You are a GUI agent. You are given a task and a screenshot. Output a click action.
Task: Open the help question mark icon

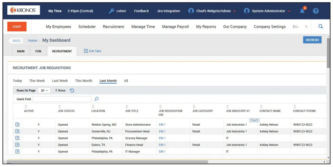click(x=316, y=11)
